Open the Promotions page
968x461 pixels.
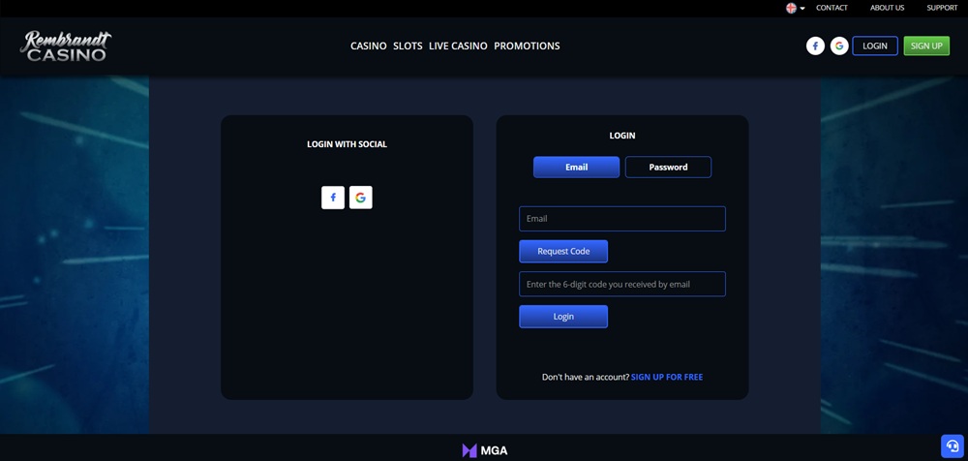coord(527,46)
